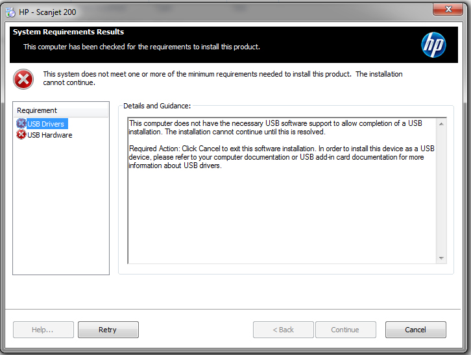Click the error icon next to USB Drivers
The image size is (471, 355).
tap(21, 123)
